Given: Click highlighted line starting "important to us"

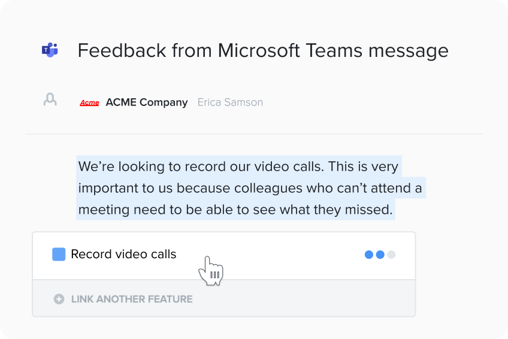Looking at the screenshot, I should point(250,188).
